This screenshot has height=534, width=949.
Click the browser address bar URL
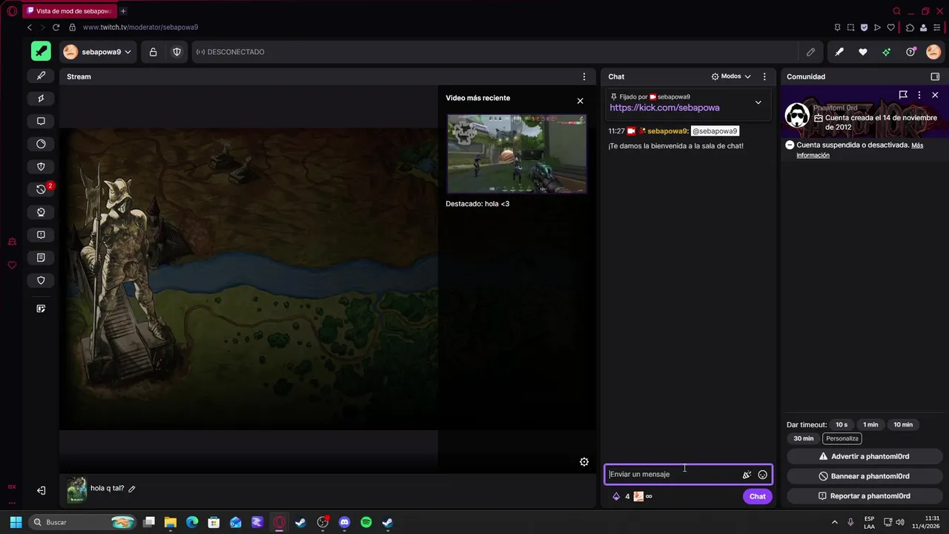[x=140, y=27]
